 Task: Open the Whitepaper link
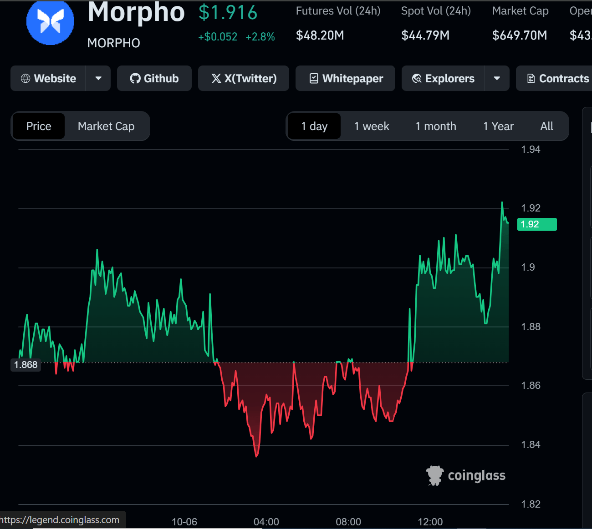352,79
